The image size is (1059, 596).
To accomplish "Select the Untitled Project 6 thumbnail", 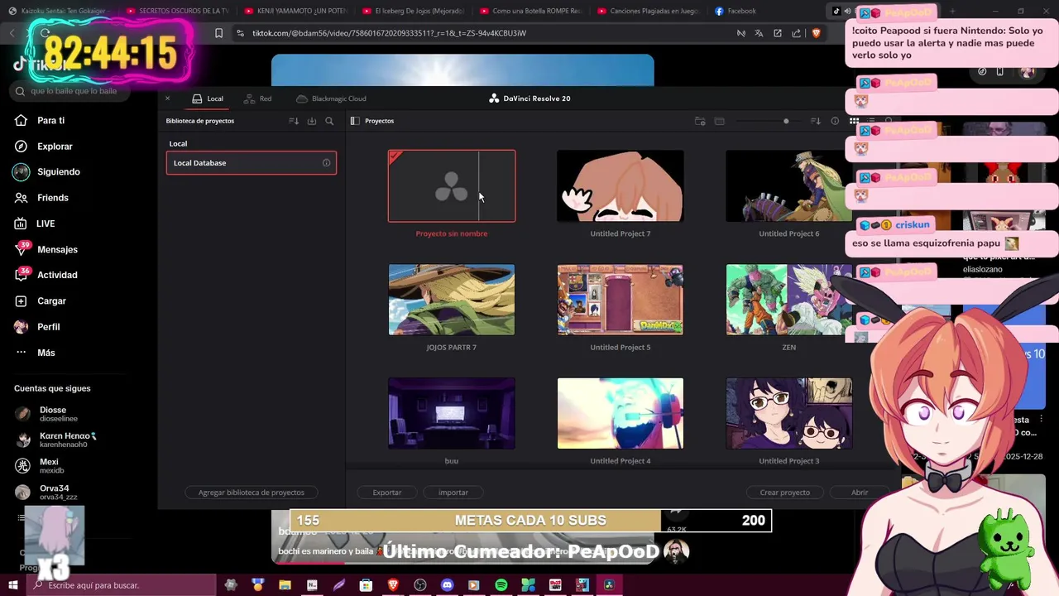I will pyautogui.click(x=789, y=186).
